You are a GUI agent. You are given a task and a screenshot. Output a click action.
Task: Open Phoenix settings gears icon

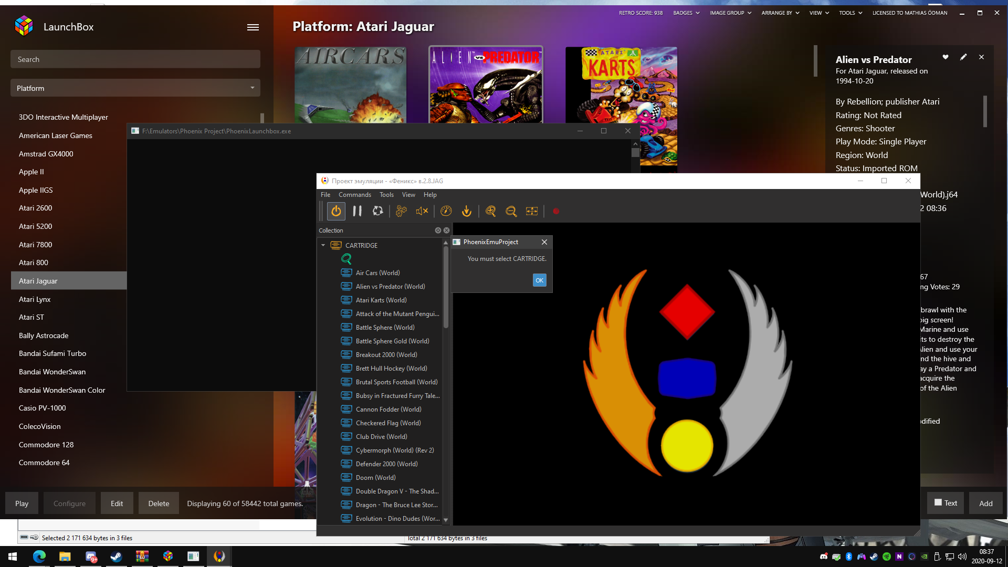401,211
